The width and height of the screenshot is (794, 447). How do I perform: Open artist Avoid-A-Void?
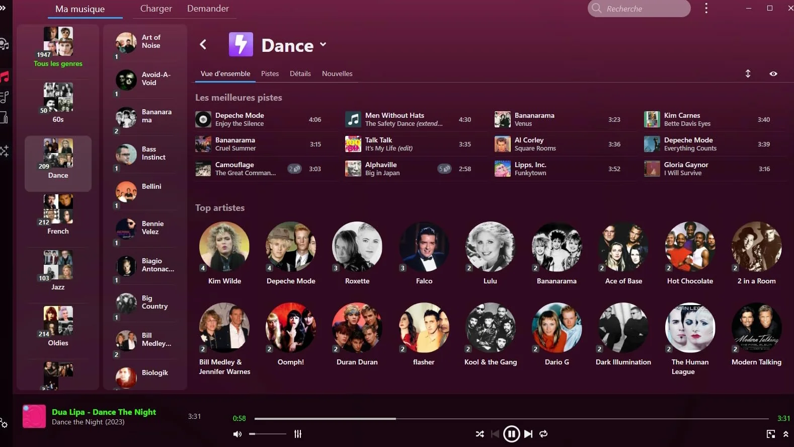tap(145, 81)
